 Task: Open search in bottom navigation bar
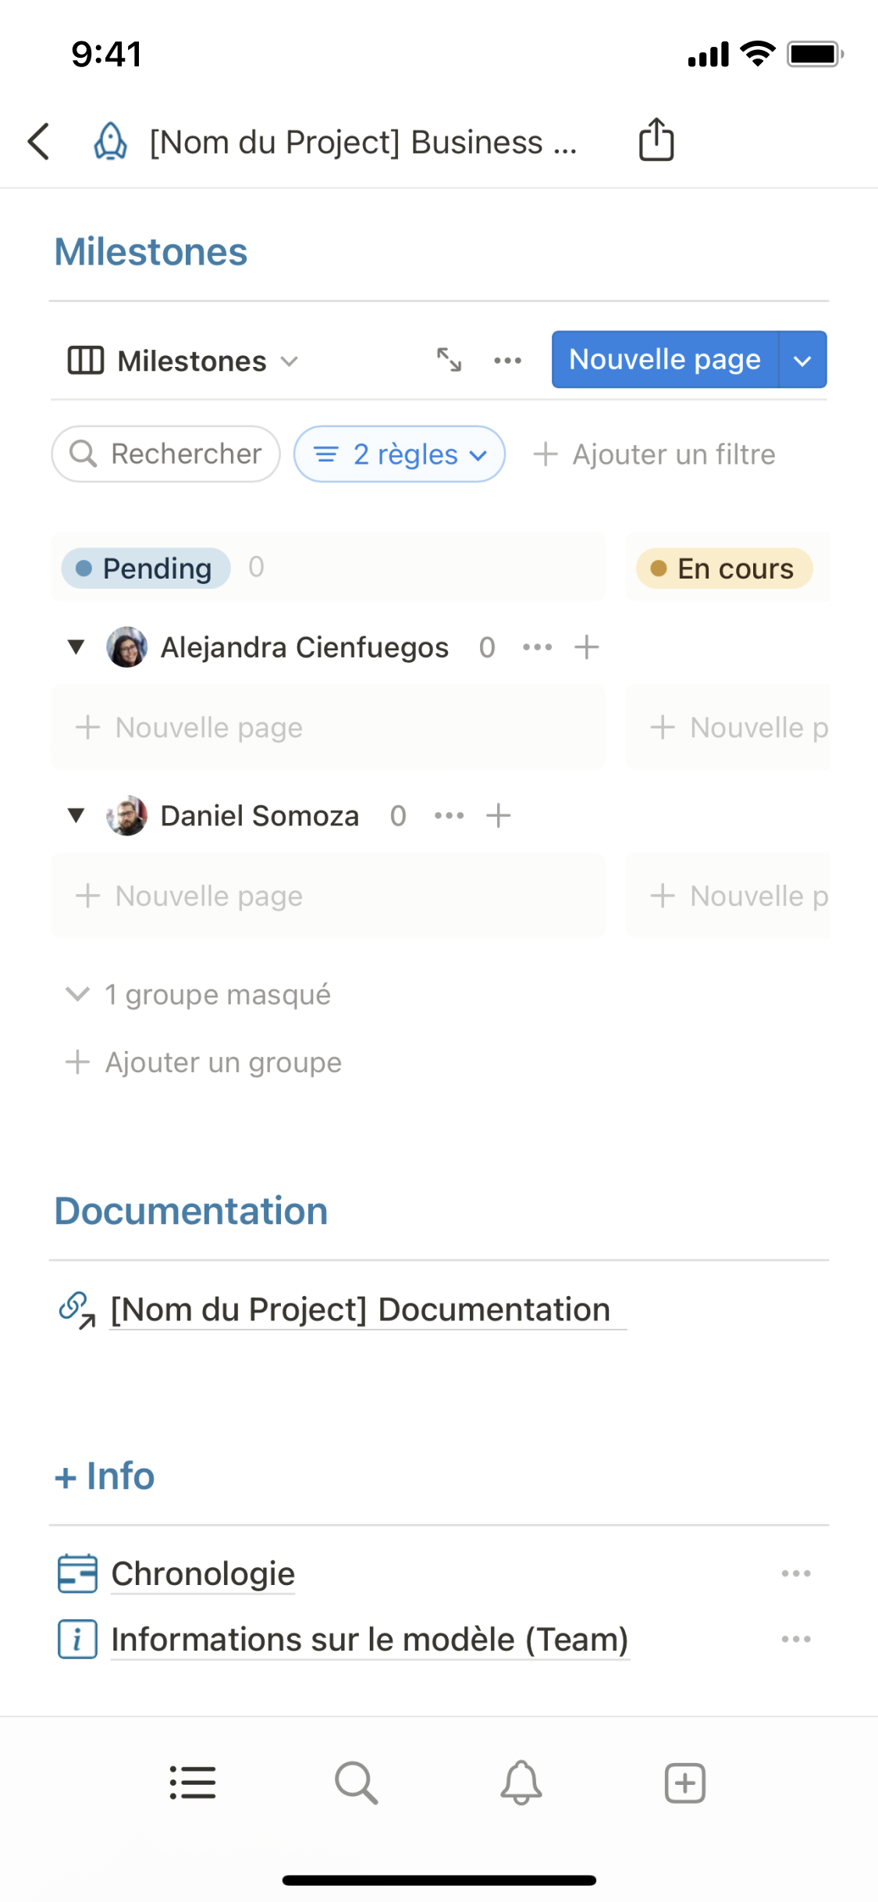click(x=356, y=1783)
